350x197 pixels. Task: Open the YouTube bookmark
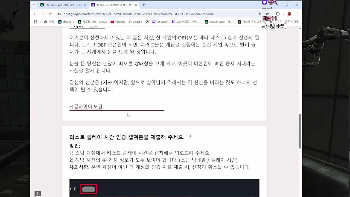tap(118, 22)
